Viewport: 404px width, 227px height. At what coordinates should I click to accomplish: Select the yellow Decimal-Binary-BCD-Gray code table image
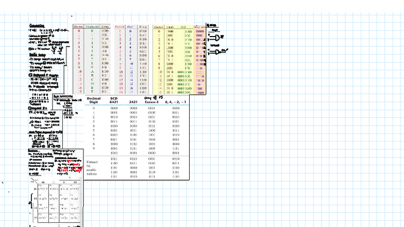coord(179,59)
